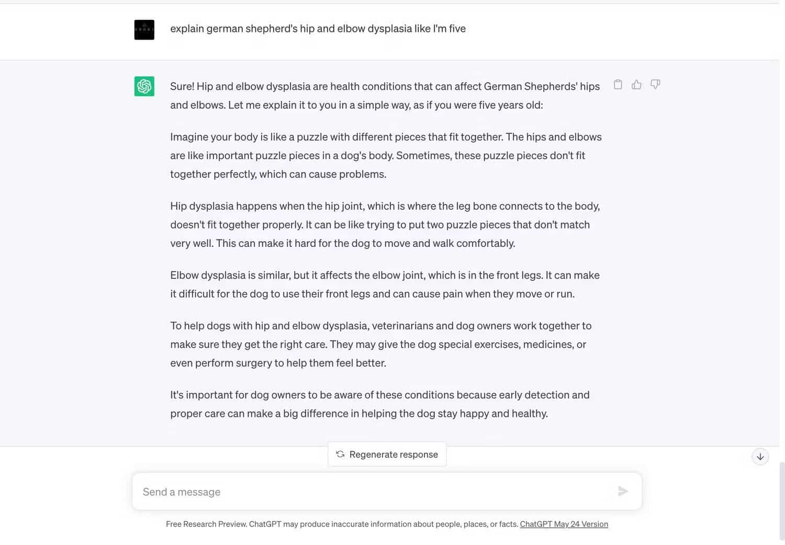Copy the response with the clipboard icon

pos(618,85)
